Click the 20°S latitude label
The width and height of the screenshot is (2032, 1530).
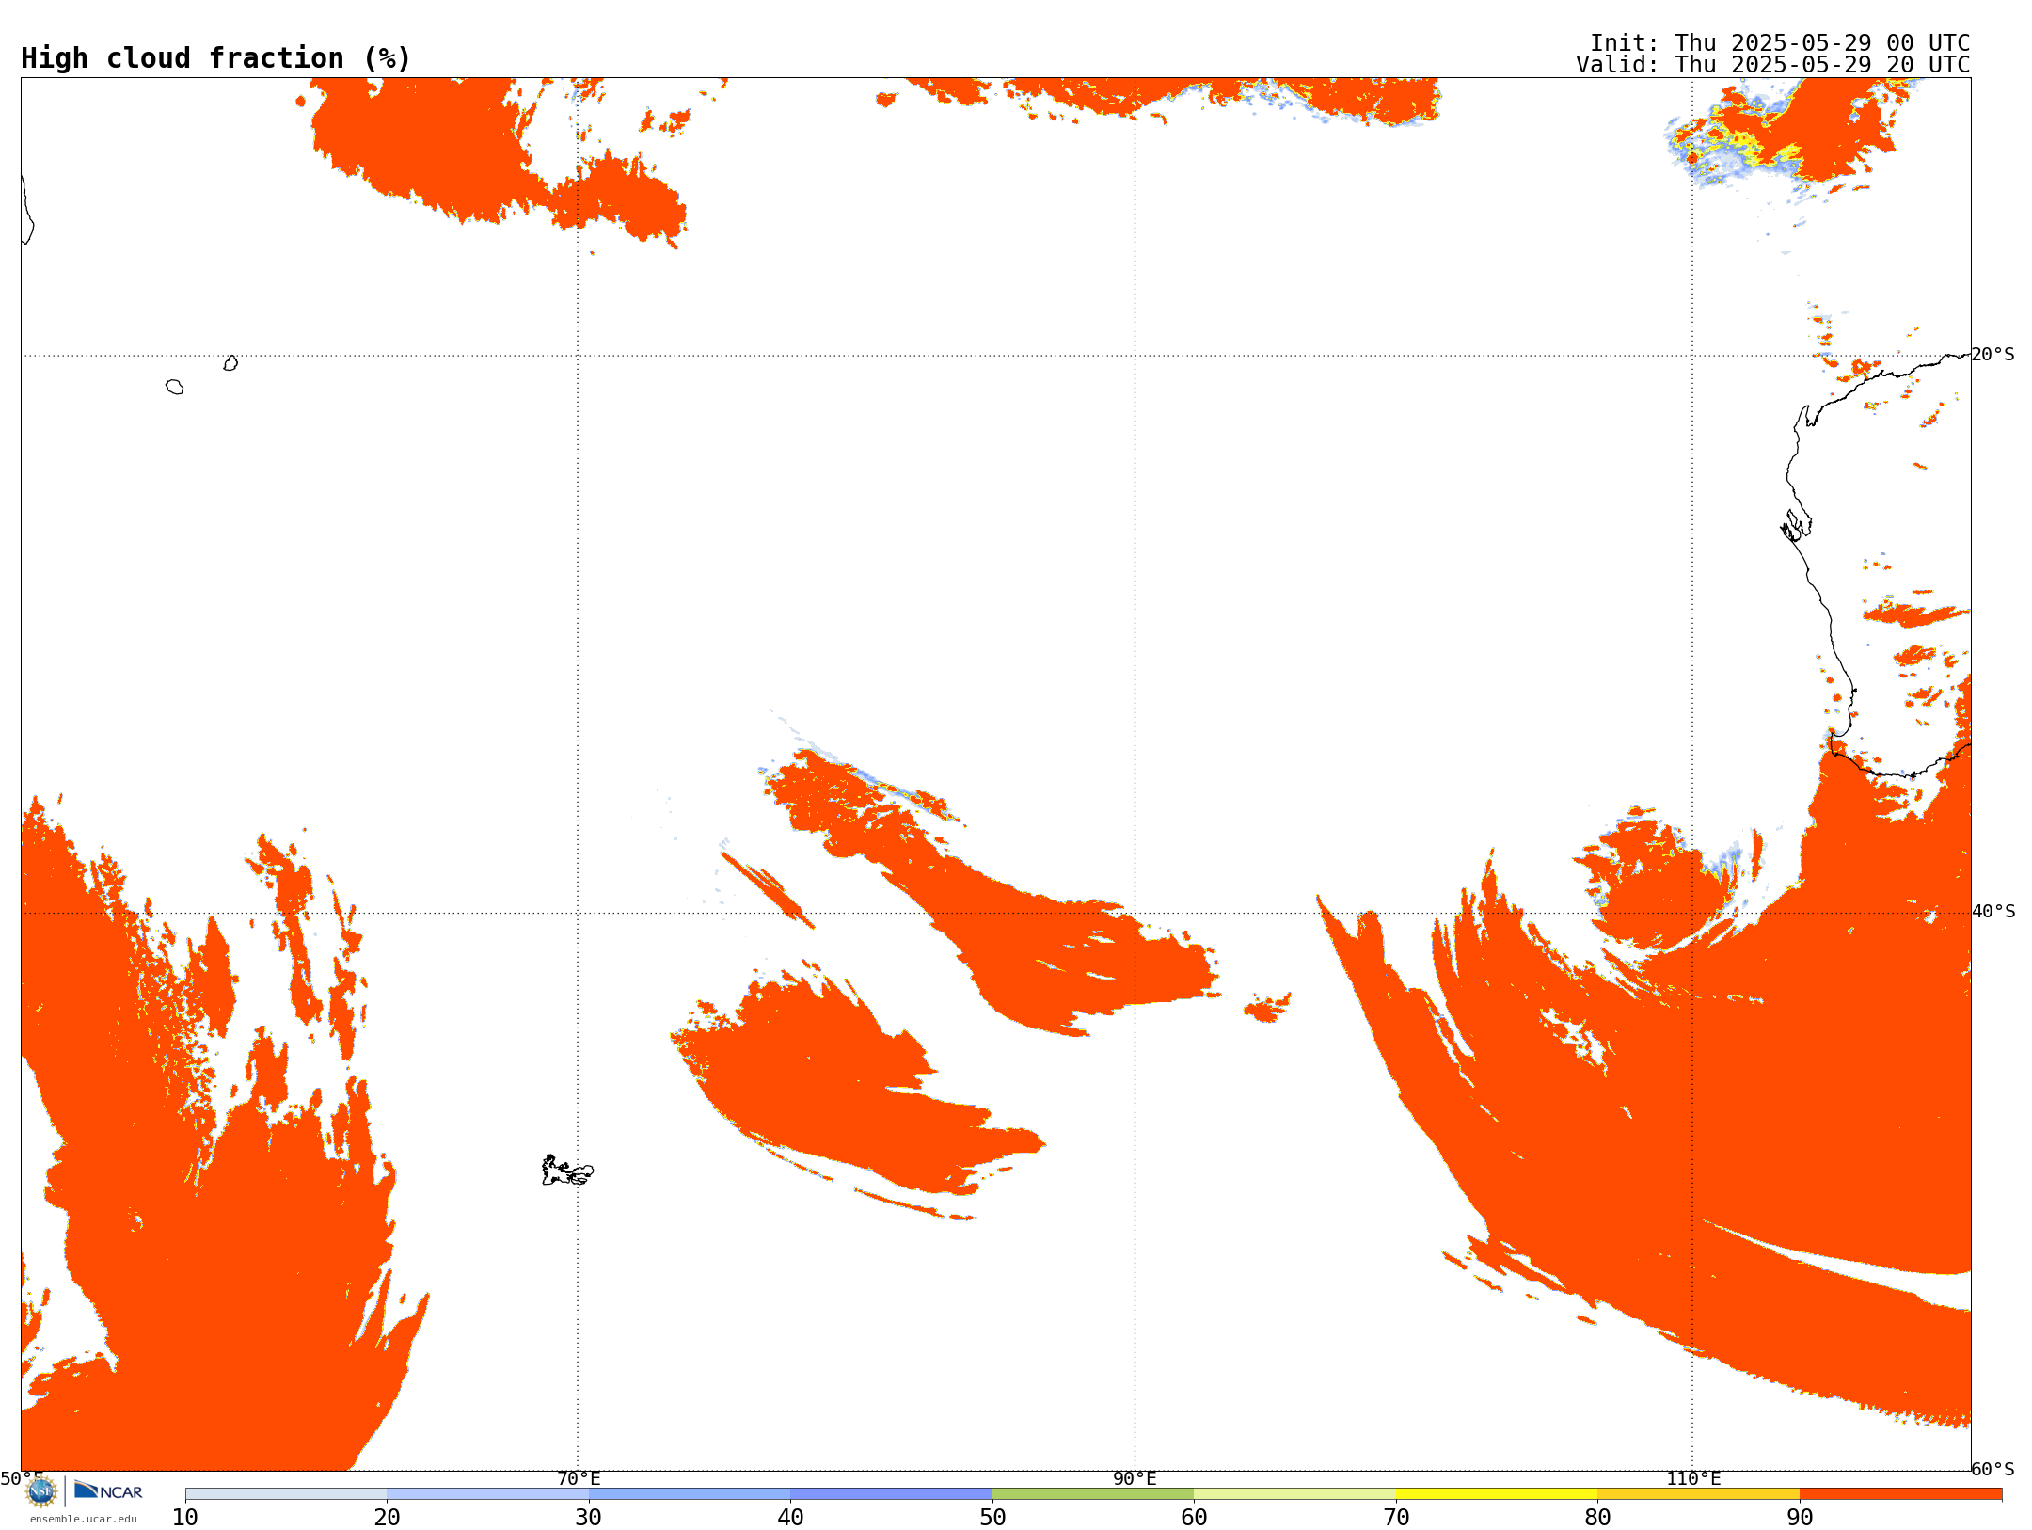click(x=1993, y=355)
